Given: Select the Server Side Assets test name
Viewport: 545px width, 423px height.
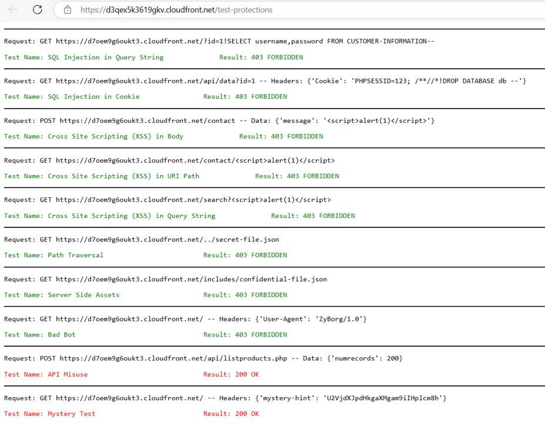Looking at the screenshot, I should [62, 295].
